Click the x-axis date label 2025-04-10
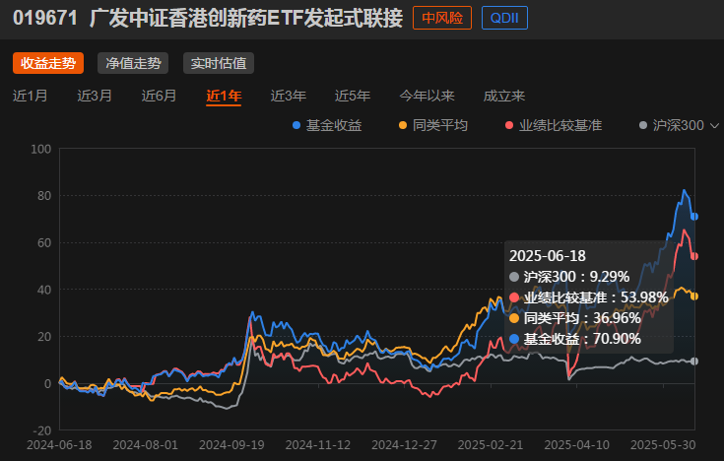The image size is (724, 461). point(576,445)
